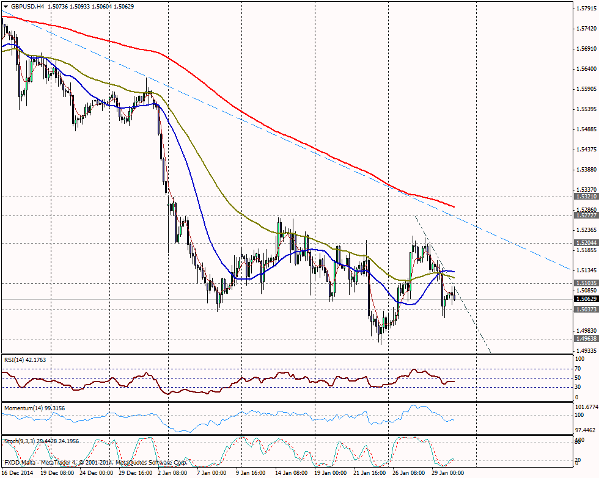Click the 1.51035 price level tag
599x478 pixels.
coord(585,283)
